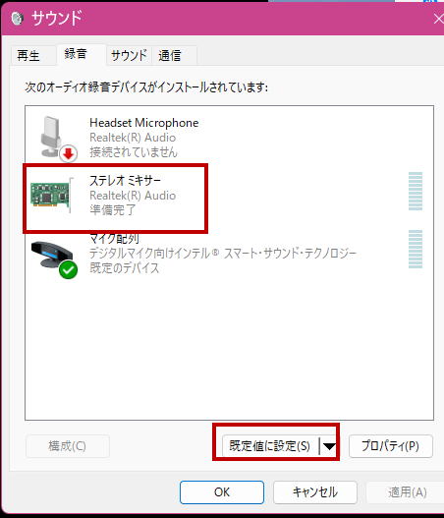Viewport: 444px width, 518px height.
Task: Close the サウンド dialog window
Action: click(438, 19)
